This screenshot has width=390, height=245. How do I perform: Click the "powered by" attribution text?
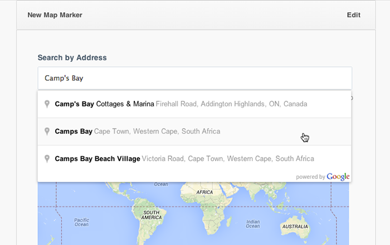click(310, 177)
